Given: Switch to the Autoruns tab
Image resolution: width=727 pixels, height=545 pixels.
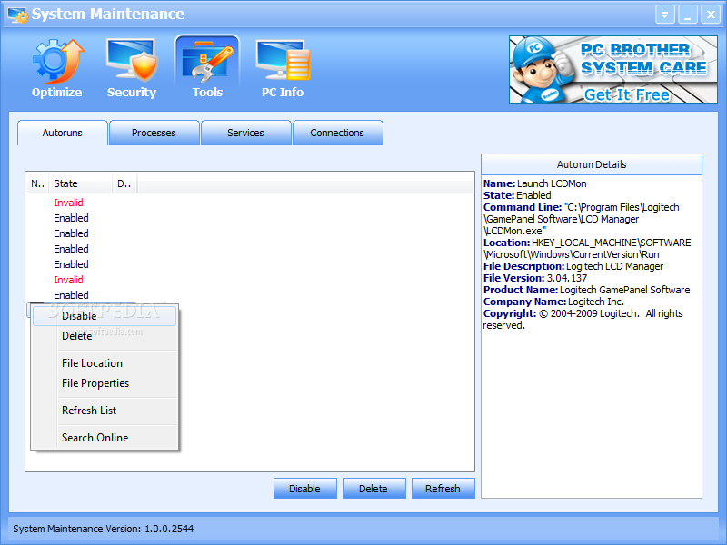Looking at the screenshot, I should click(x=62, y=133).
